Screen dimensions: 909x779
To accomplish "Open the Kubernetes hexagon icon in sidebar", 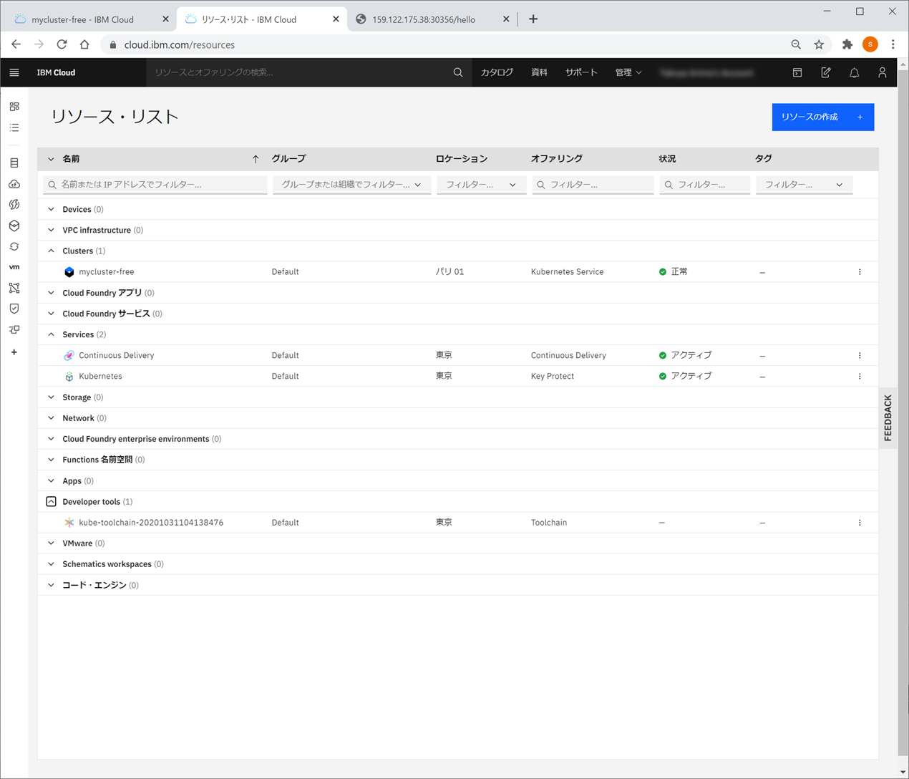I will coord(14,226).
